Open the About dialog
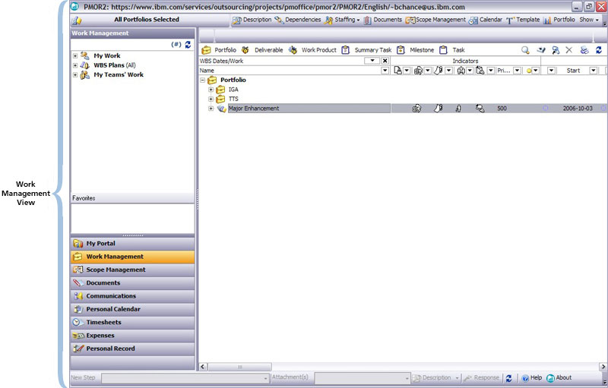Image resolution: width=608 pixels, height=388 pixels. [559, 378]
